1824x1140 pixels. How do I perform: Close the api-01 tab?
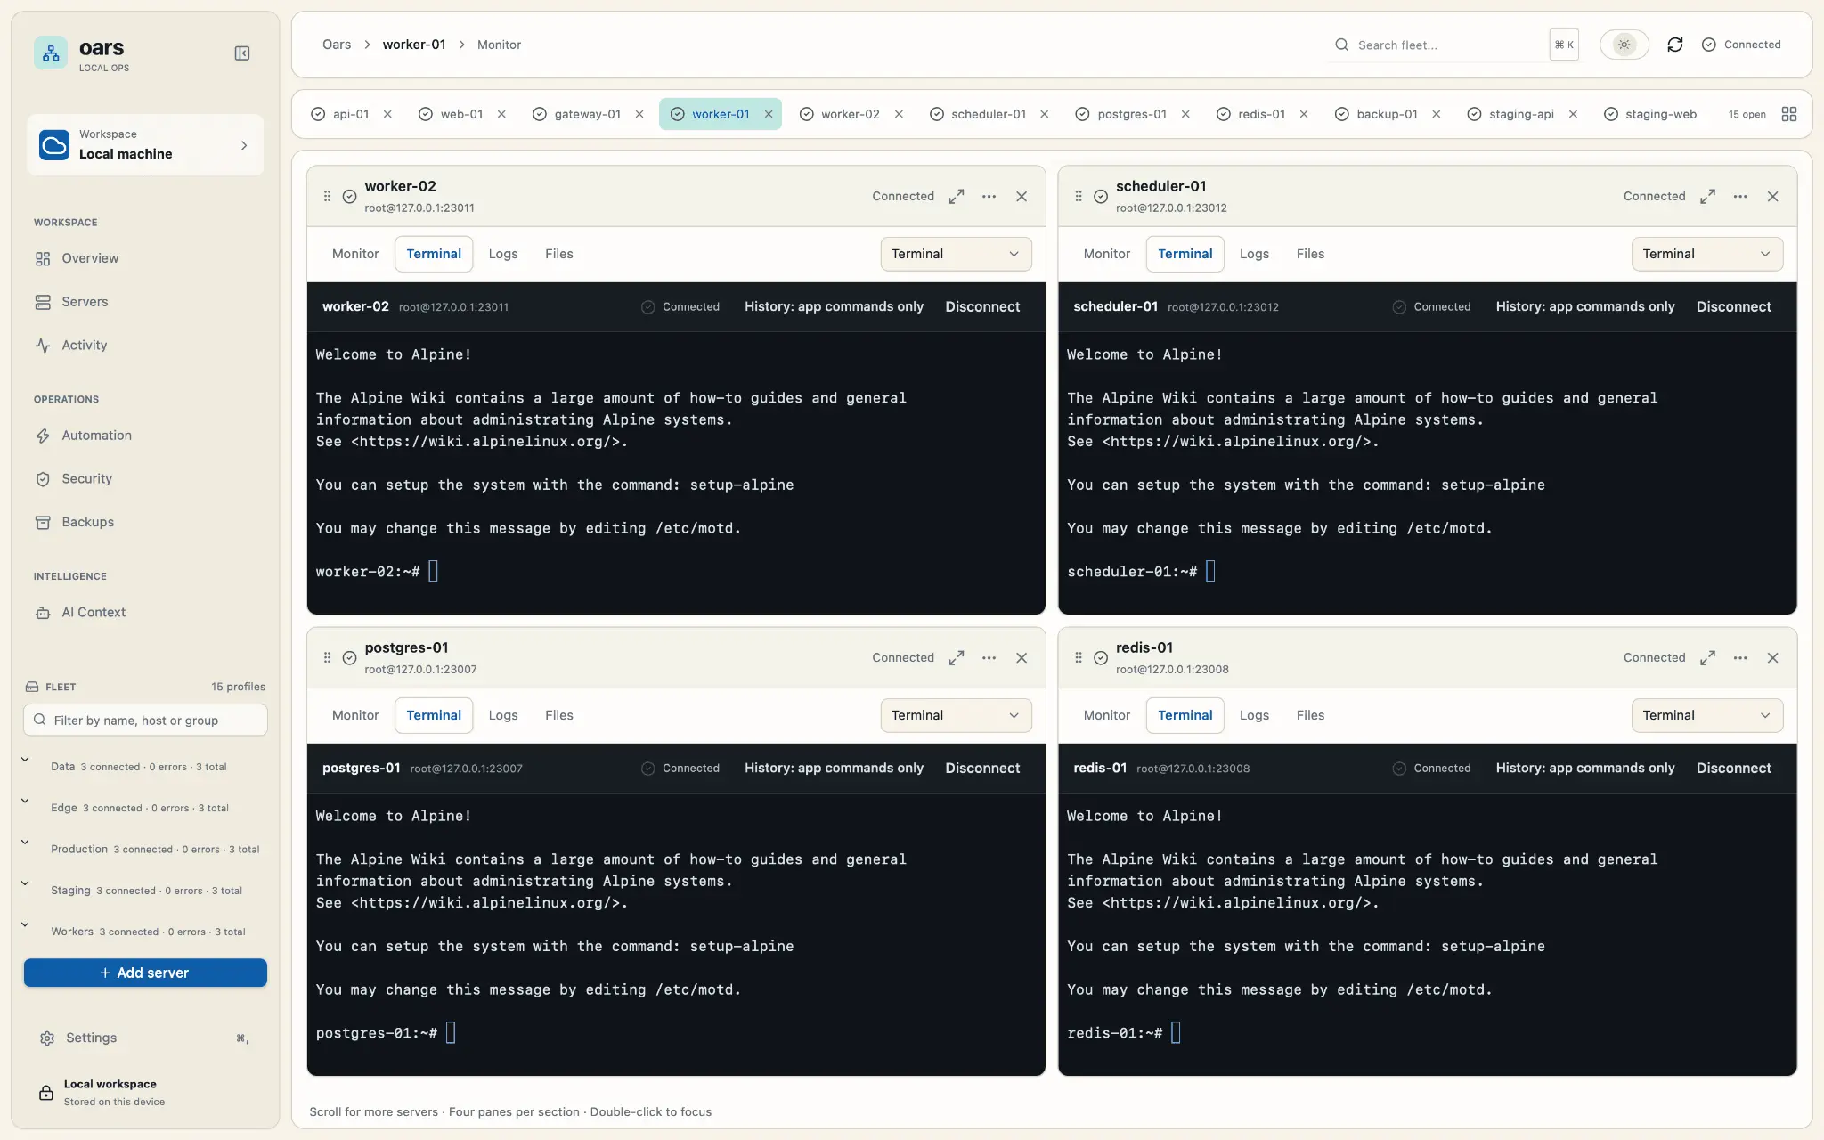point(387,114)
